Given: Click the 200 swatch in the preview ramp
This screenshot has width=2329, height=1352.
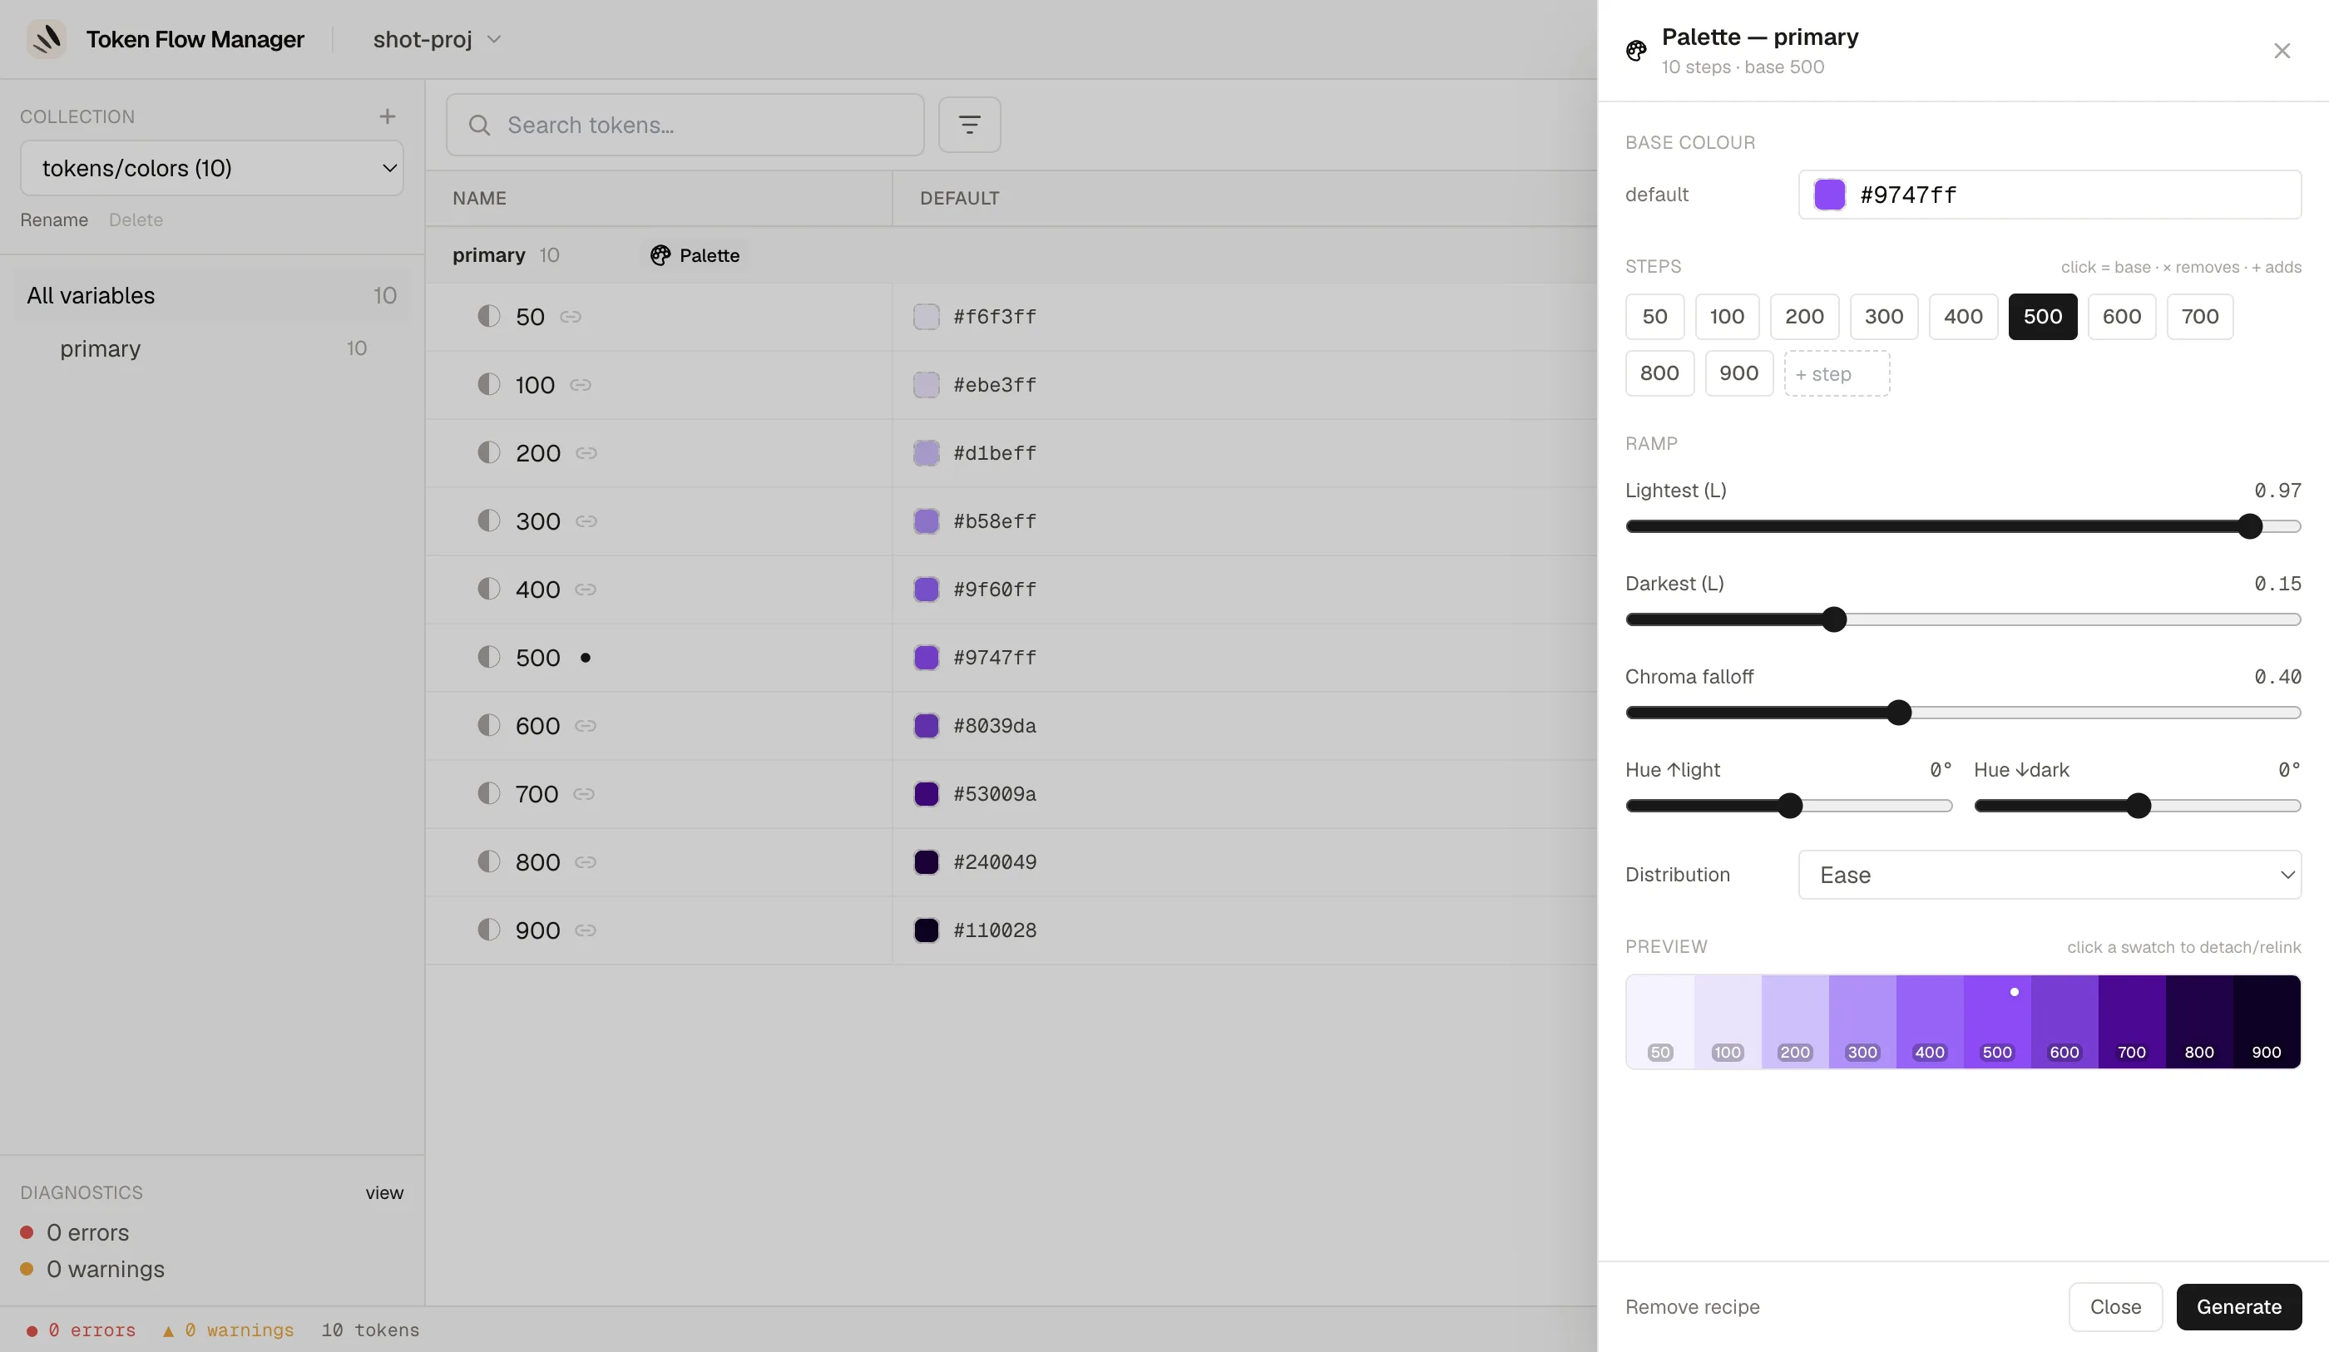Looking at the screenshot, I should click(x=1795, y=1022).
